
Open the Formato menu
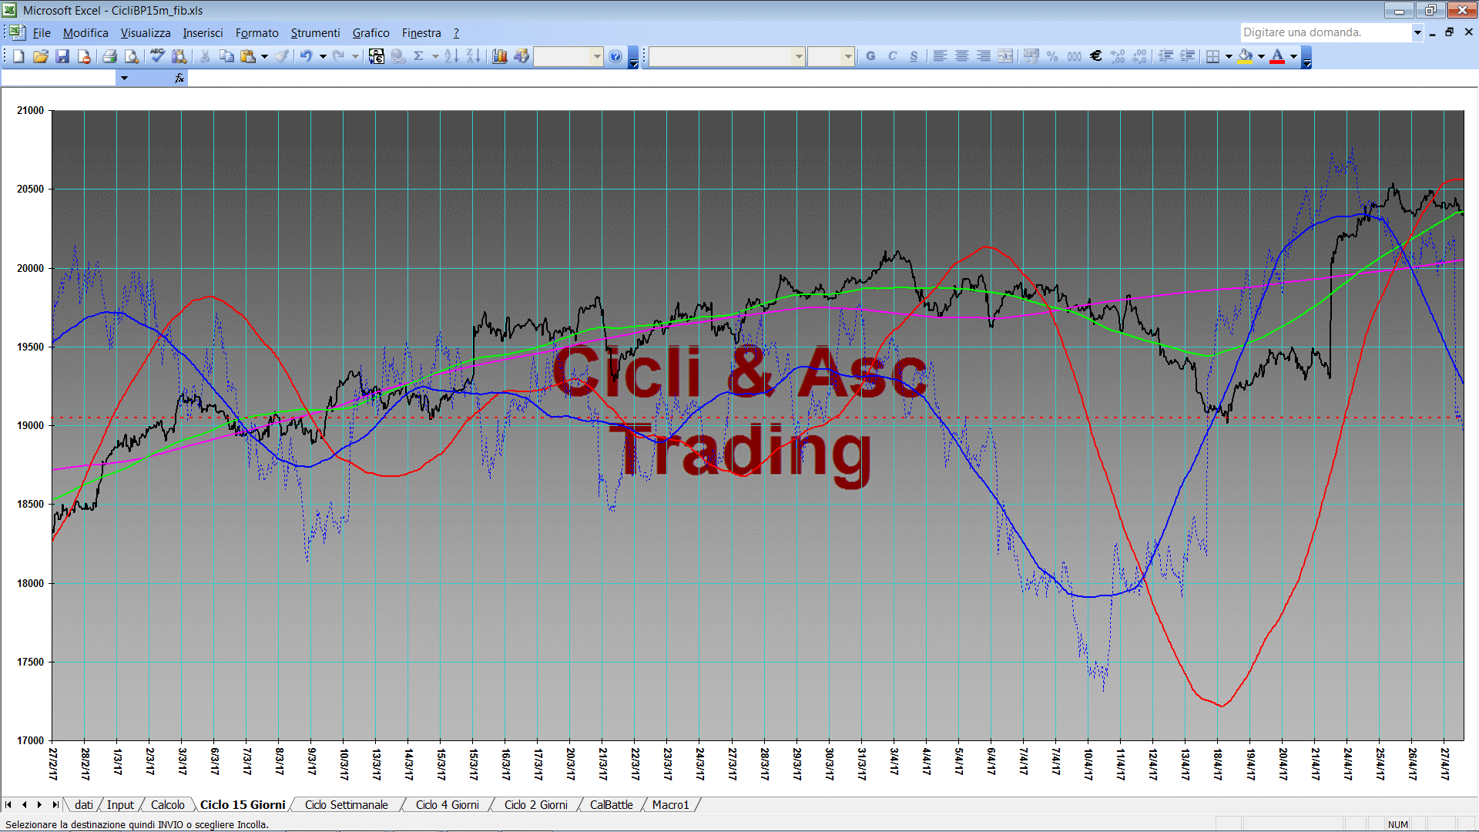point(257,32)
